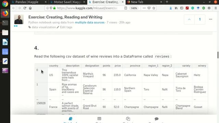Click the Grammarly extension icon
Screen dimensions: 219x123
(x=193, y=8)
